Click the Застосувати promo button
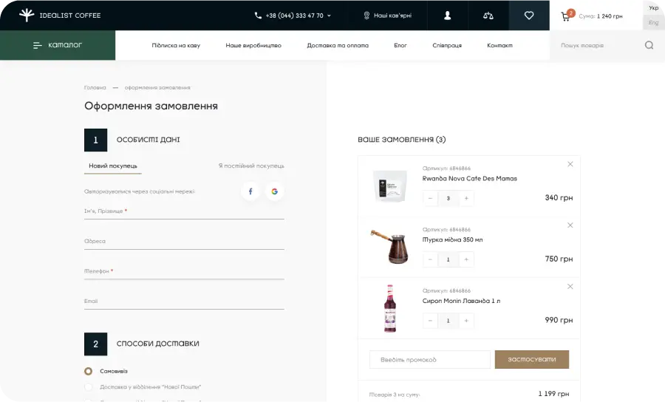665x402 pixels. point(532,359)
